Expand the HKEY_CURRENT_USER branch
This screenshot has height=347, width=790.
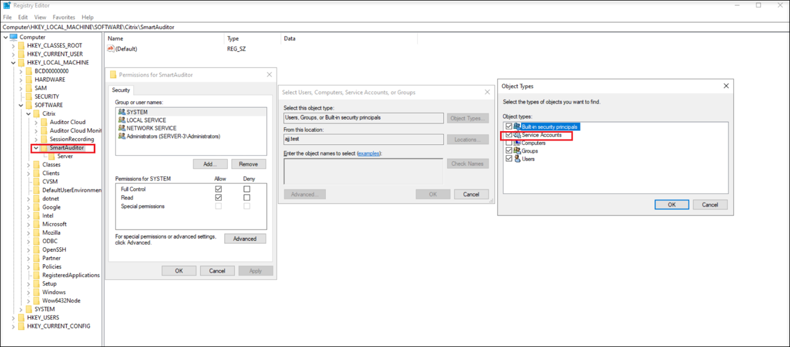coord(13,54)
